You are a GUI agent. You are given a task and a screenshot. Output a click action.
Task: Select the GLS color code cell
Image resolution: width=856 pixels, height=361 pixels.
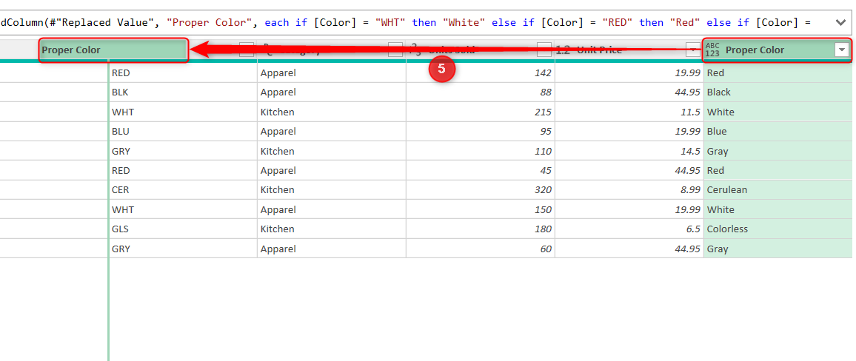click(183, 229)
